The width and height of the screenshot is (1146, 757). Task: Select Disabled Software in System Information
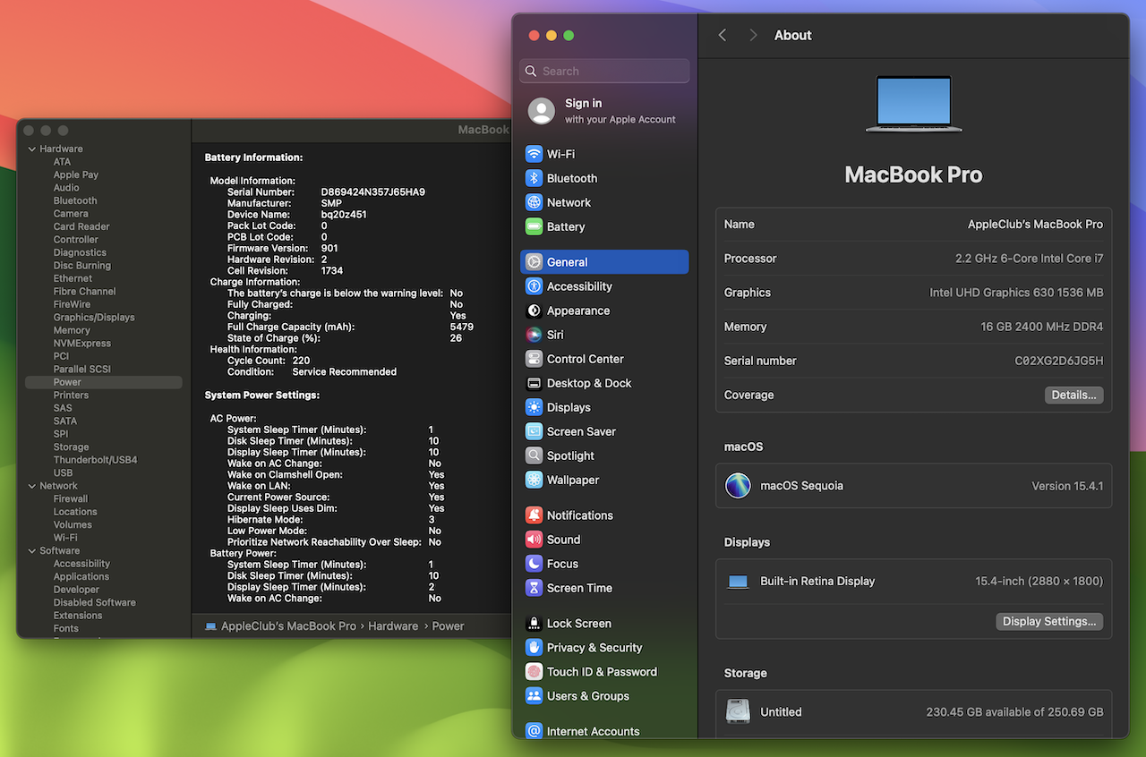[95, 603]
